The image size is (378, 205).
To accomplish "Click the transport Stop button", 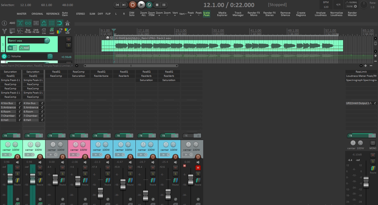I will [x=157, y=5].
